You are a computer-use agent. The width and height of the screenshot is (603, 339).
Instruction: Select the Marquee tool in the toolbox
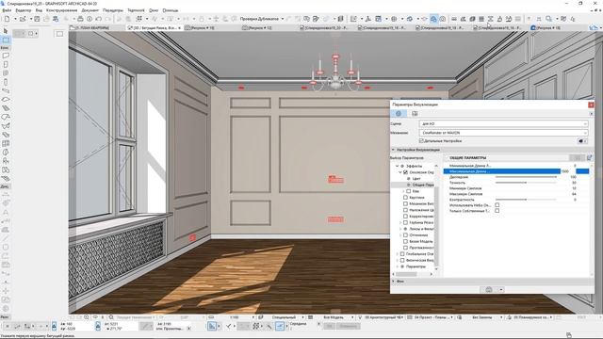[6, 40]
